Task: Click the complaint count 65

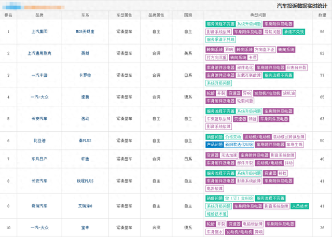Action: 322,97
